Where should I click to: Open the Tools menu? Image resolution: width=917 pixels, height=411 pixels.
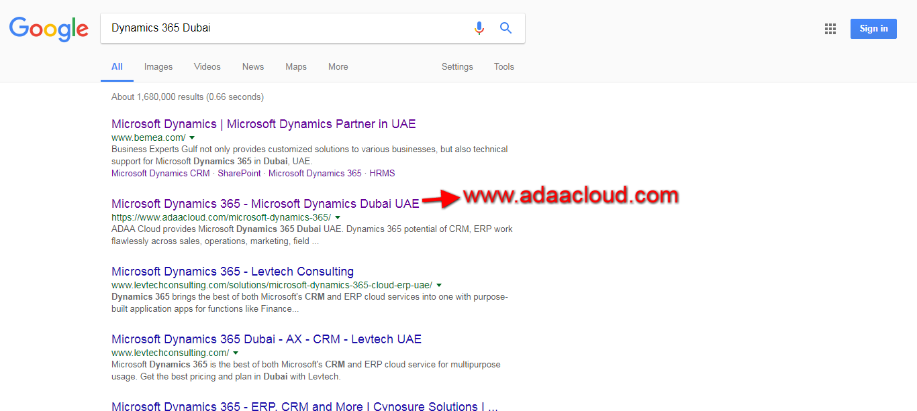[x=503, y=67]
